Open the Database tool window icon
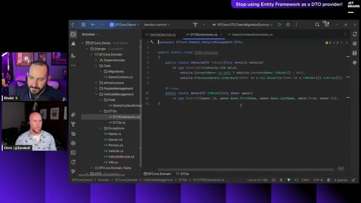The height and width of the screenshot is (203, 361). (355, 53)
